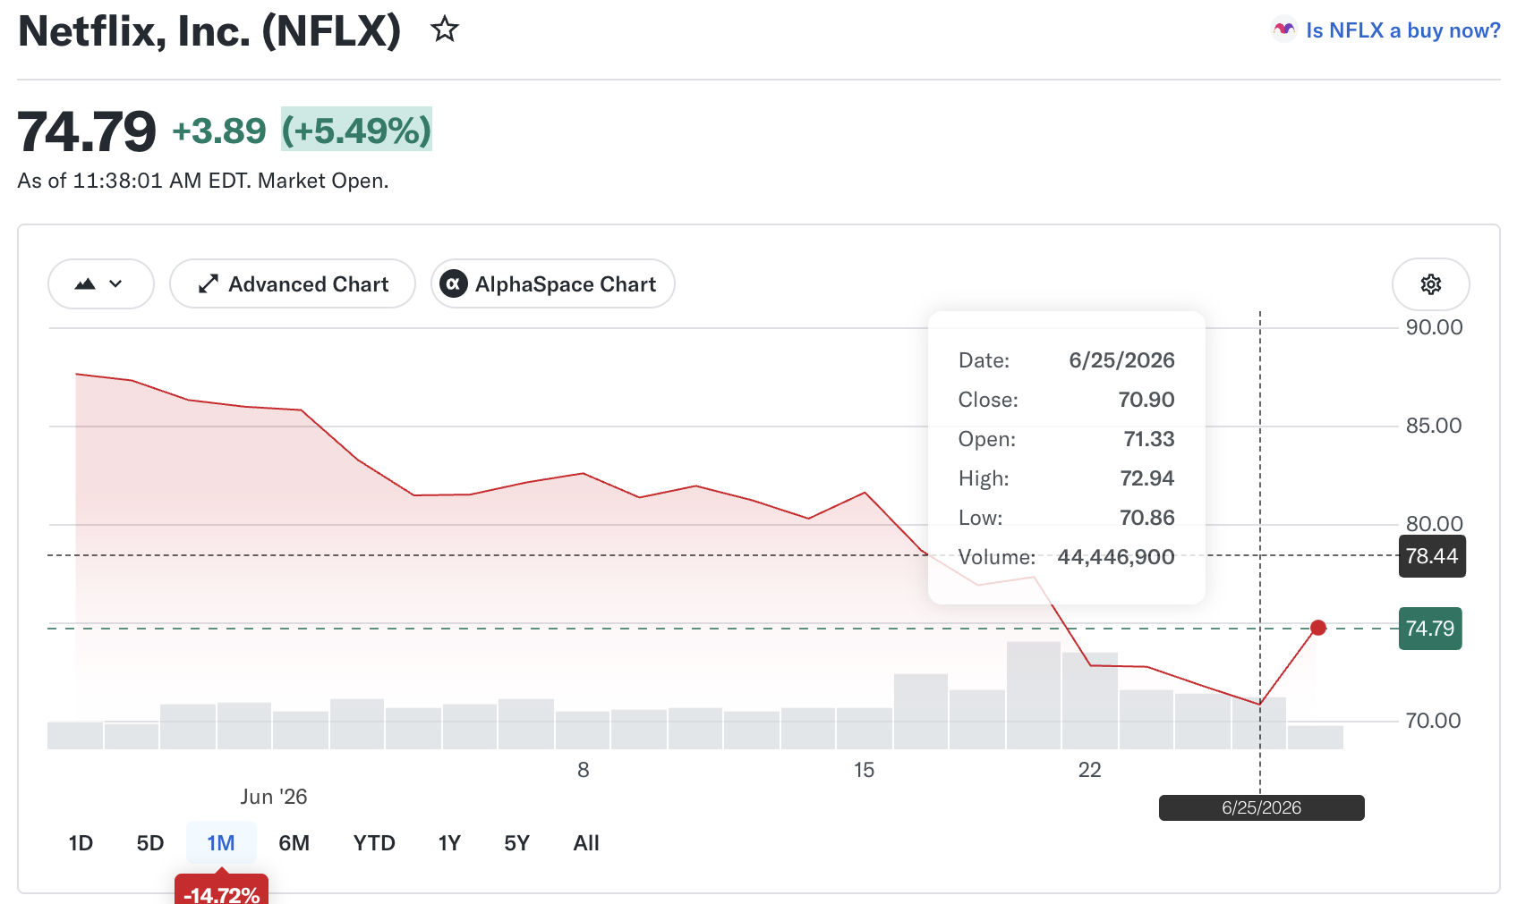Click the Open value 71.33 in tooltip
Screen dimensions: 1517x904
[1149, 439]
